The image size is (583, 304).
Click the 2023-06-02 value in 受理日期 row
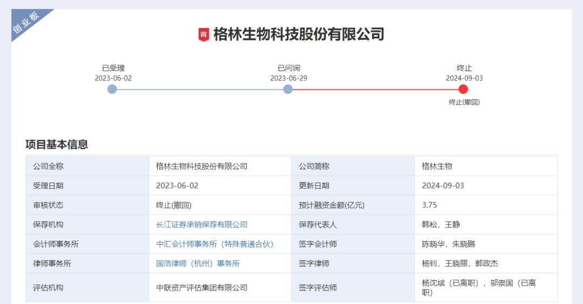pos(177,185)
